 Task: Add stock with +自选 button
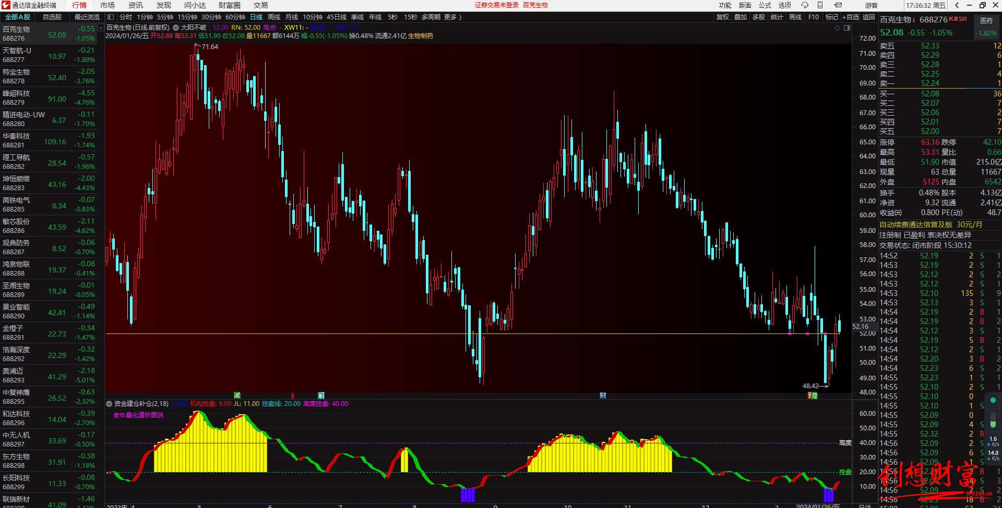click(x=851, y=17)
